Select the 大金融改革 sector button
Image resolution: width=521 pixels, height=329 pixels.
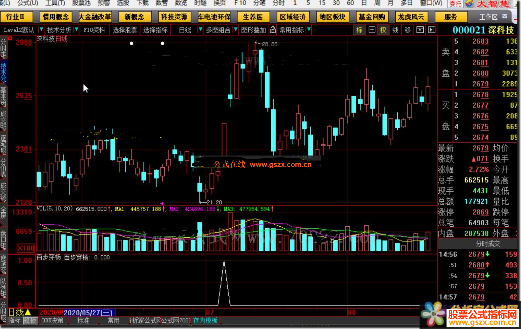pos(95,17)
